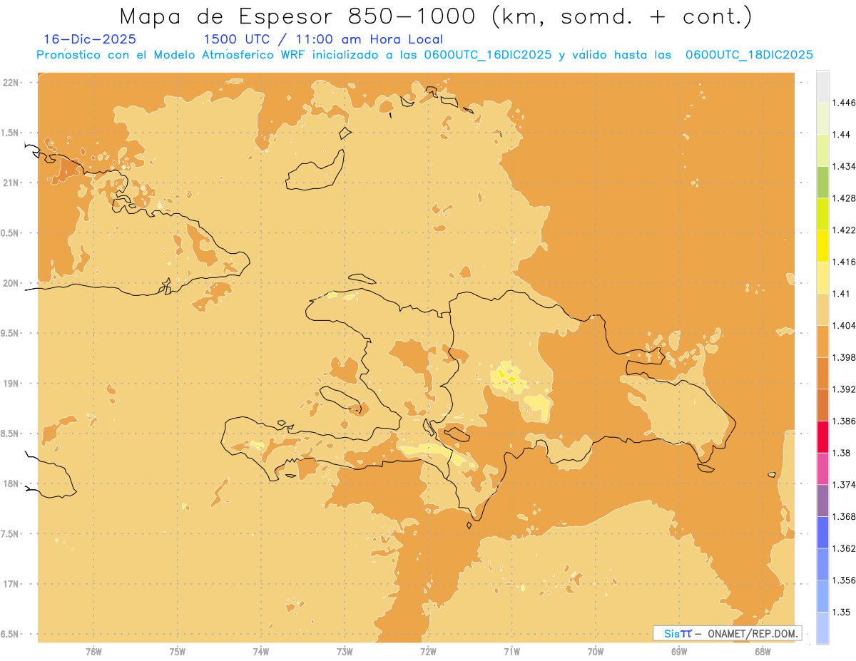Click the legend value "1.356"

tap(844, 580)
